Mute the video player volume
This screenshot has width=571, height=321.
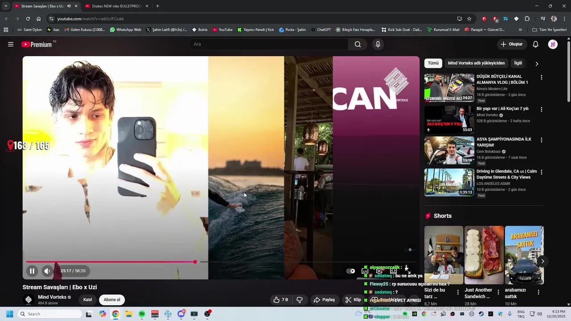[x=47, y=271]
